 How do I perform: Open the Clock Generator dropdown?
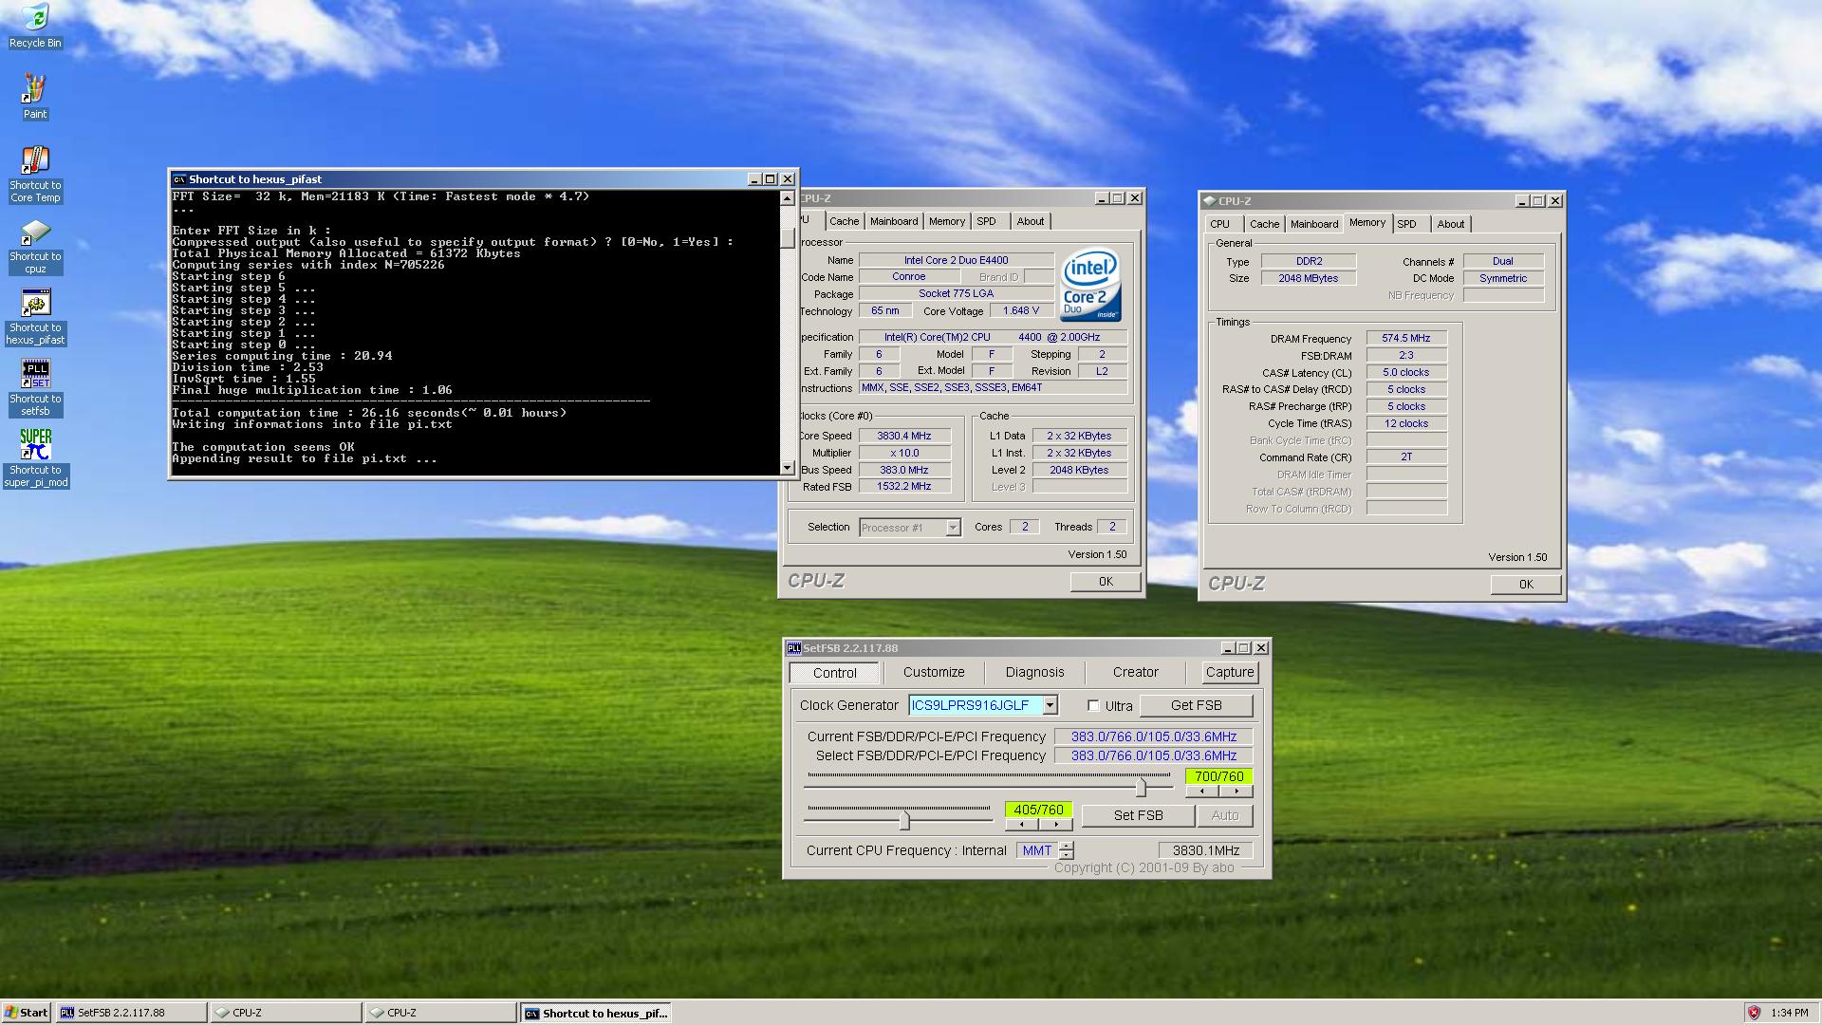pyautogui.click(x=1050, y=705)
